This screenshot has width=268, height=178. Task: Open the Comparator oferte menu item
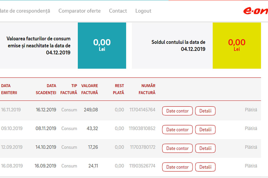pos(80,11)
